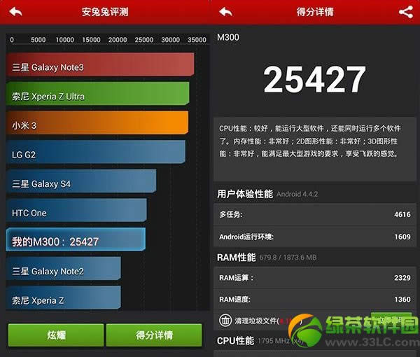
Task: Select the LG G2 score bar
Action: pyautogui.click(x=96, y=153)
